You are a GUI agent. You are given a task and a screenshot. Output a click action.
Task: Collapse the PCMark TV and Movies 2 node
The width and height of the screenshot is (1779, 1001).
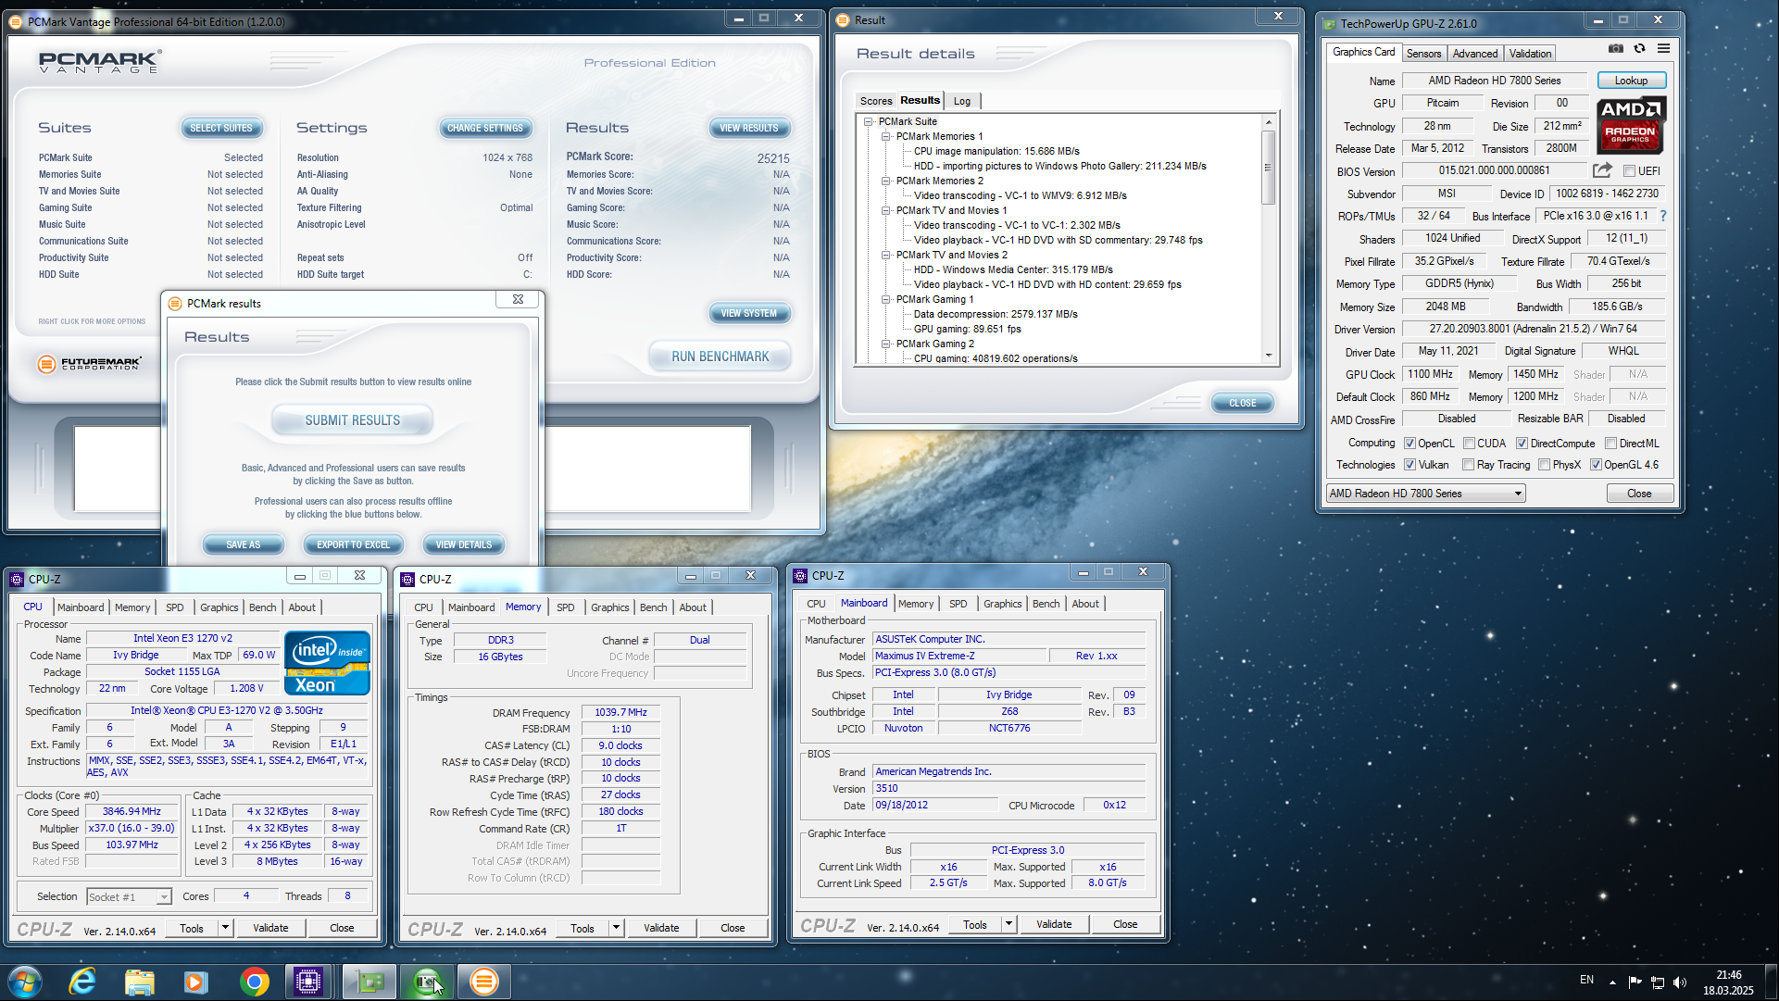click(886, 255)
